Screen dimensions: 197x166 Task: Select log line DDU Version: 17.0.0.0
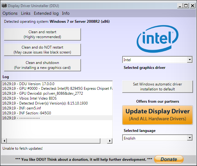[x=57, y=84]
